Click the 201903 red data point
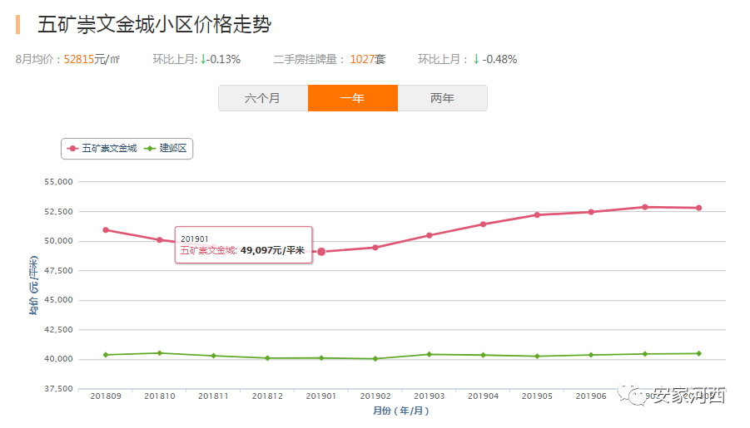Viewport: 750px width, 428px height. [x=429, y=235]
